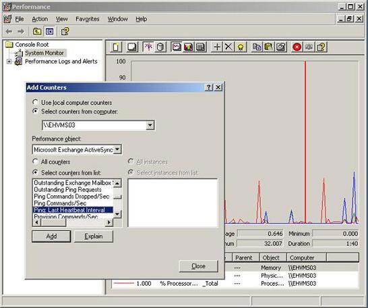
Task: Select Console Root tree item
Action: click(32, 45)
